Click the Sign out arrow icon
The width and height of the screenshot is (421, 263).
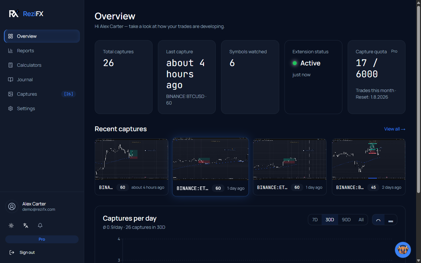12,252
